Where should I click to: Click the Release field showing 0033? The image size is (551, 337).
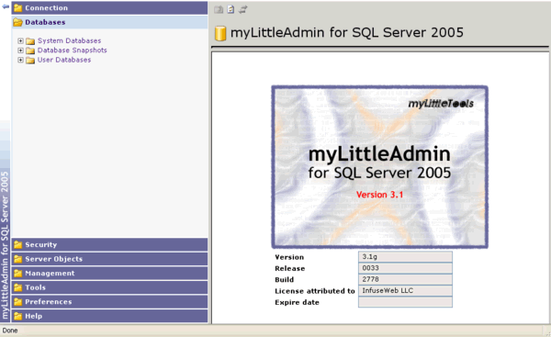[x=405, y=268]
